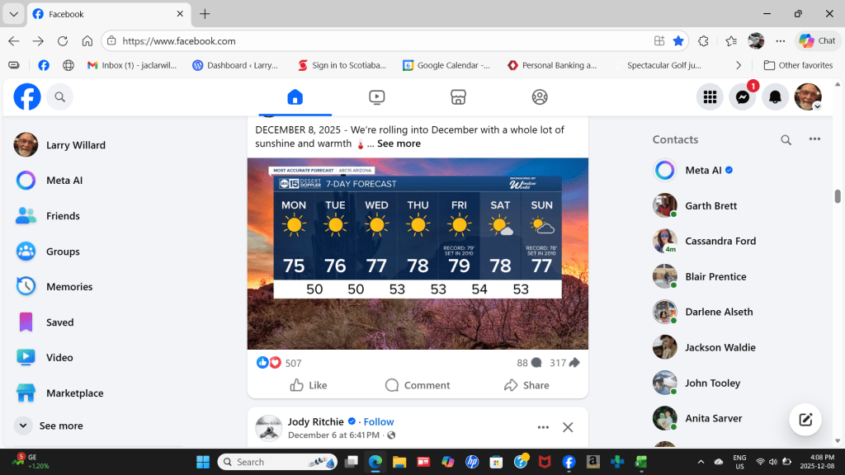Image resolution: width=845 pixels, height=475 pixels.
Task: Switch to the Video tab in top navigation
Action: [x=376, y=97]
